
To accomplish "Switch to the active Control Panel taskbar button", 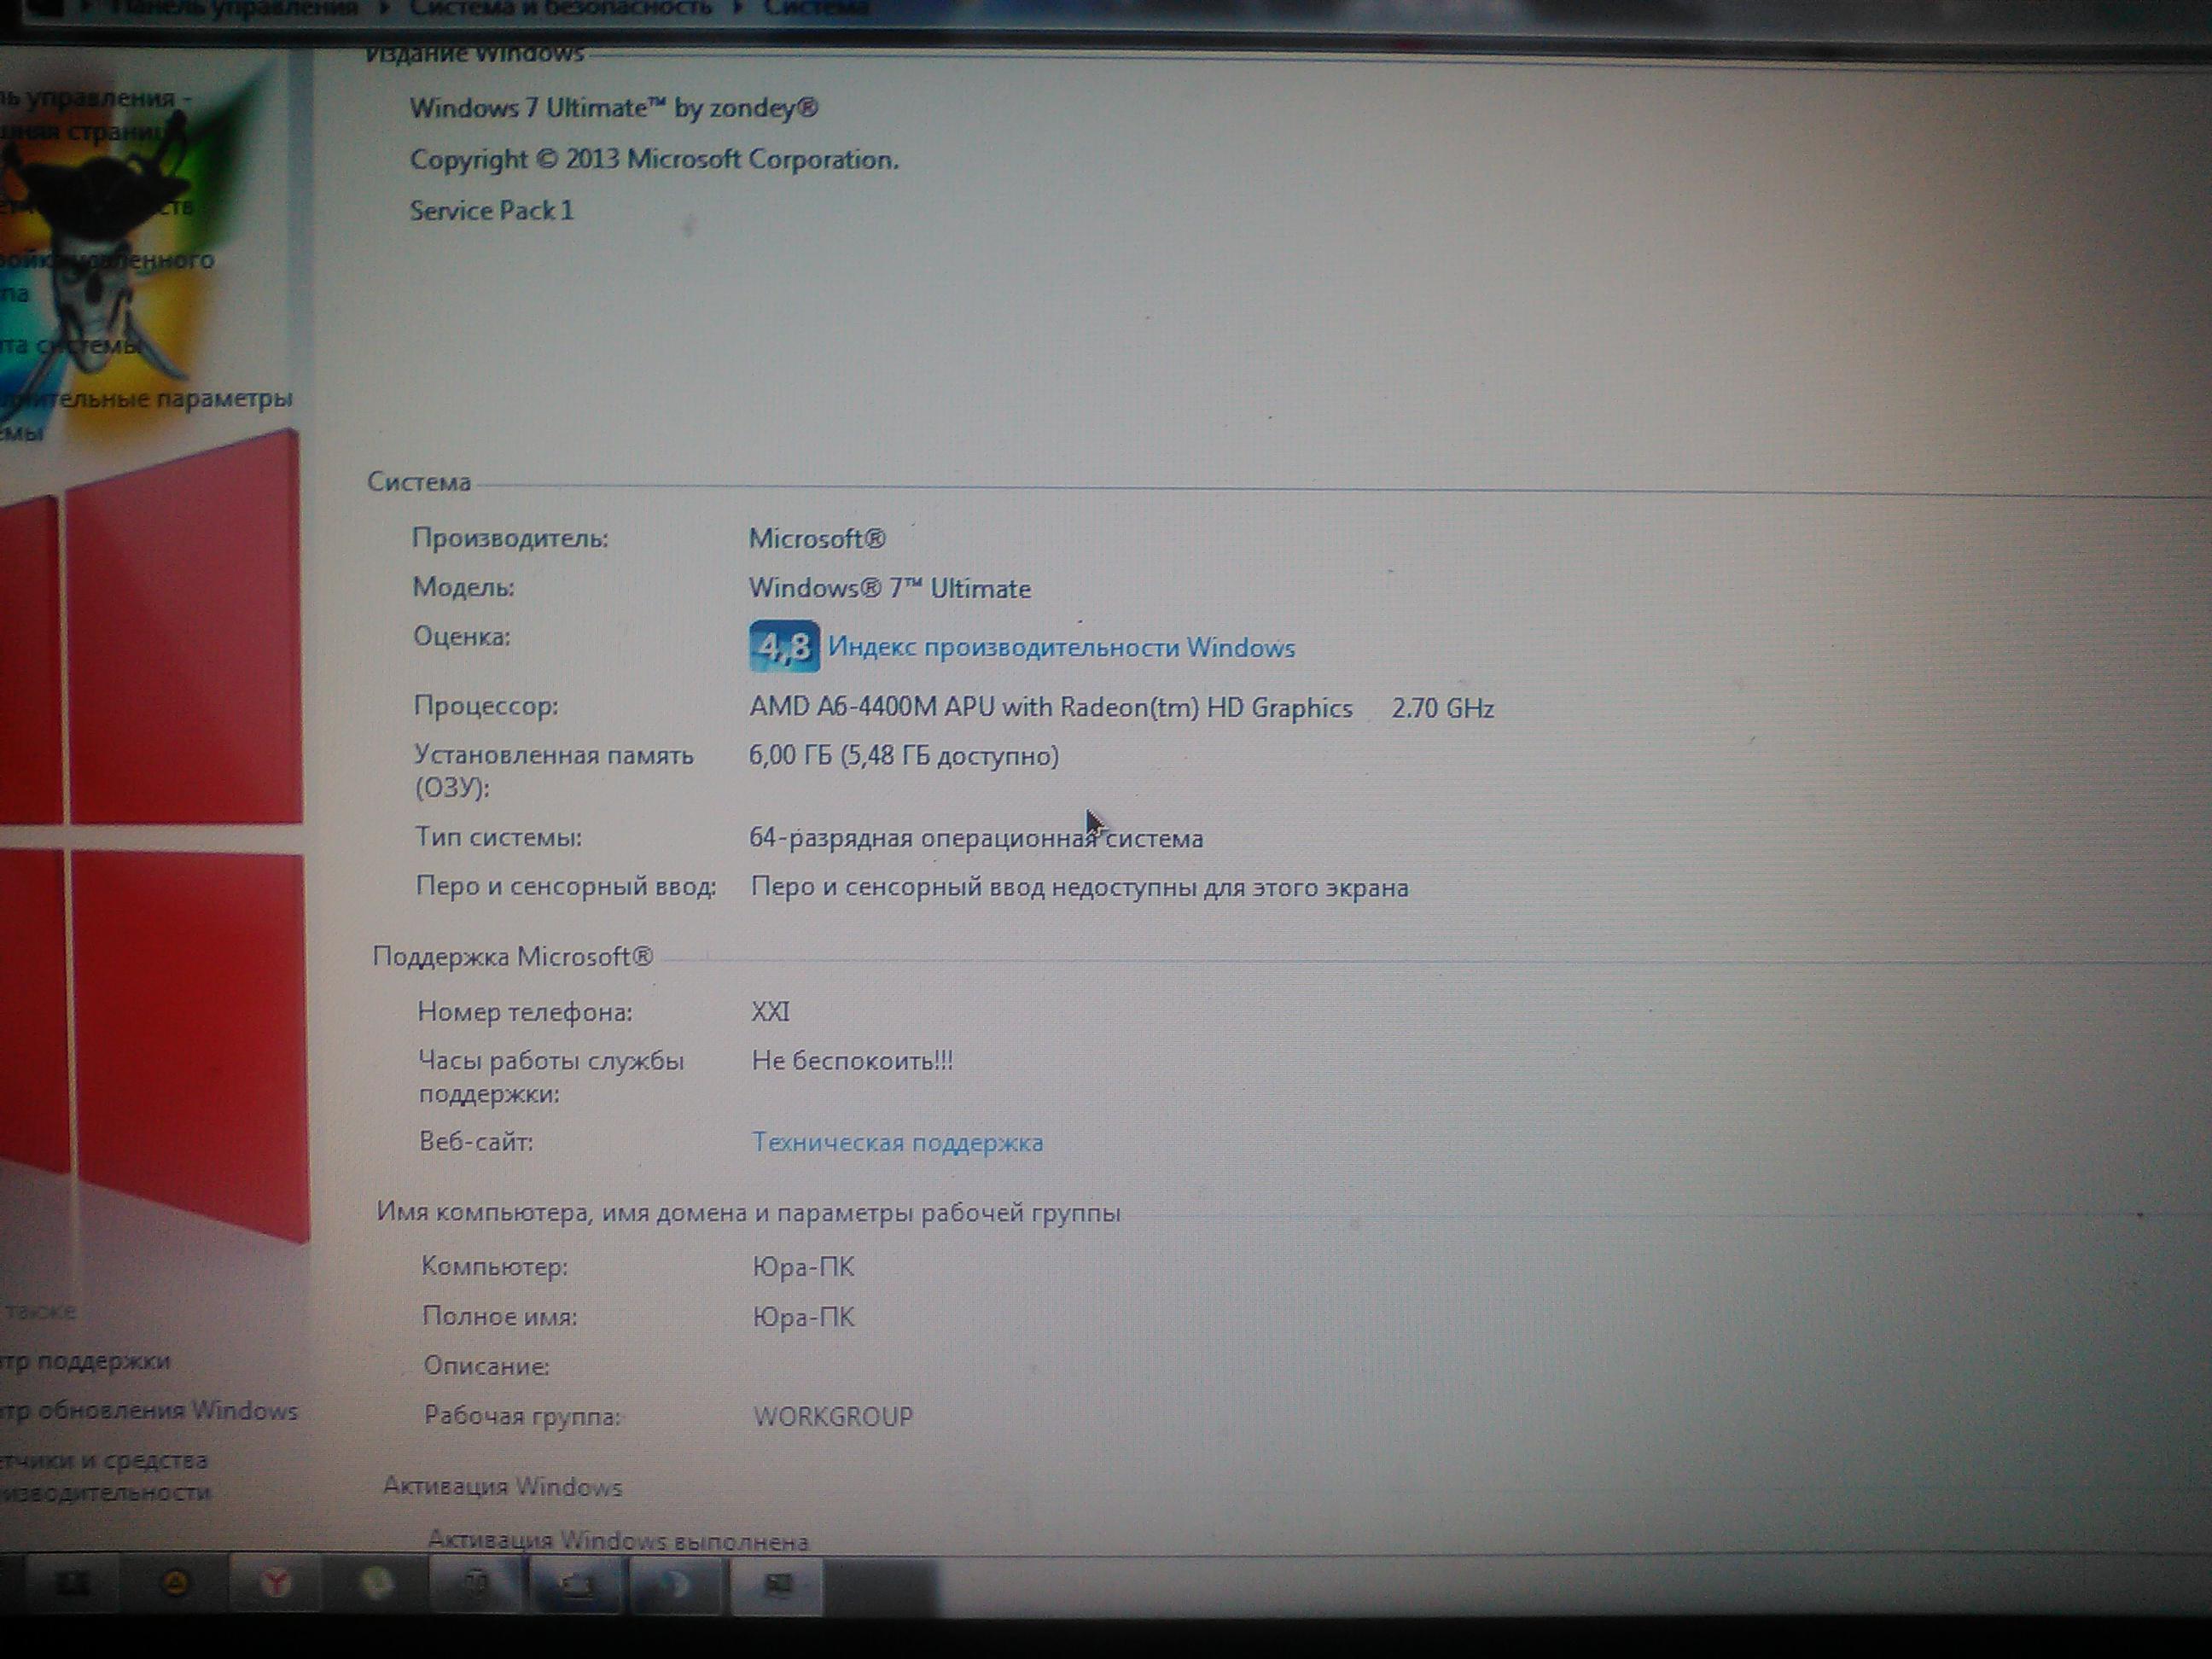I will [x=777, y=1585].
